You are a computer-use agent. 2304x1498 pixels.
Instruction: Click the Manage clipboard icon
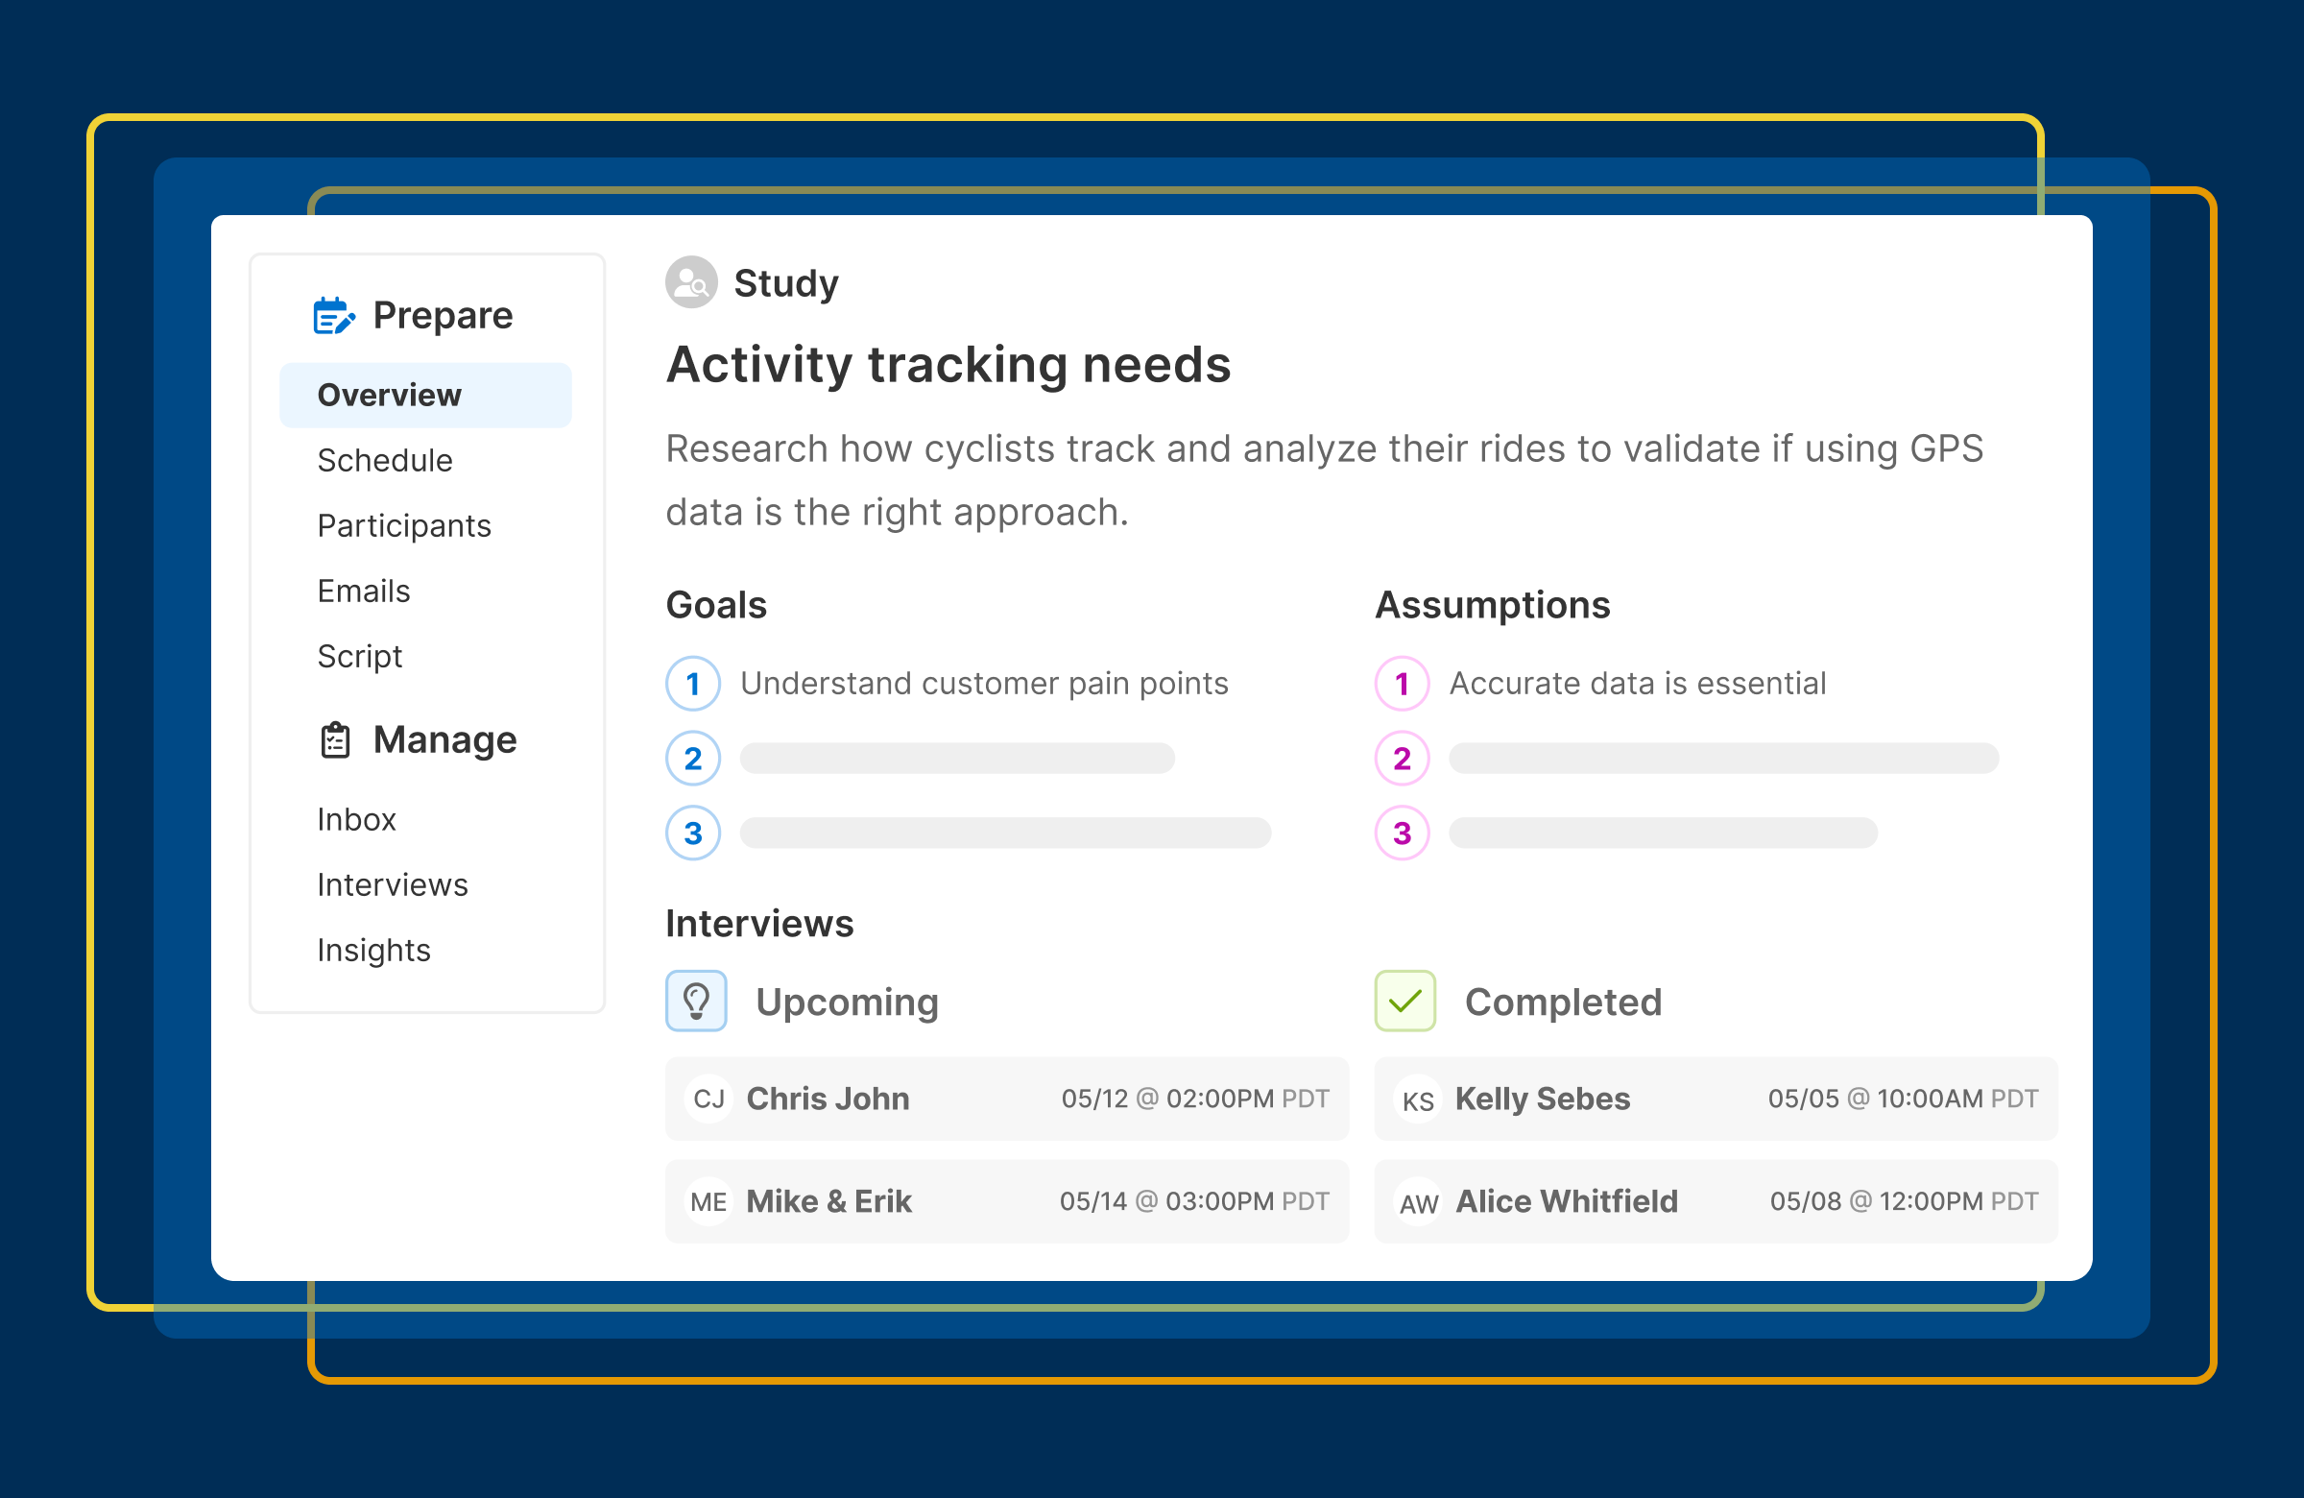tap(335, 739)
